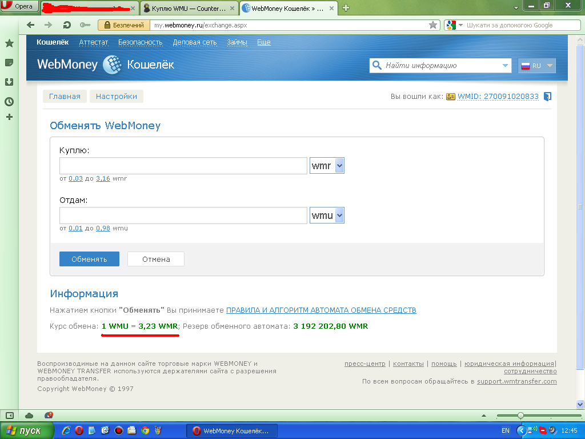
Task: Launch Internet Explorer from quick launch
Action: pyautogui.click(x=66, y=431)
